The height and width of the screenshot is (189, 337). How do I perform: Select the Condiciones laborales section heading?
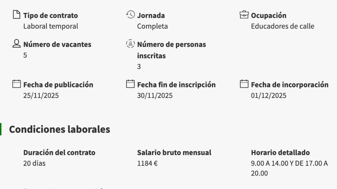pyautogui.click(x=60, y=129)
